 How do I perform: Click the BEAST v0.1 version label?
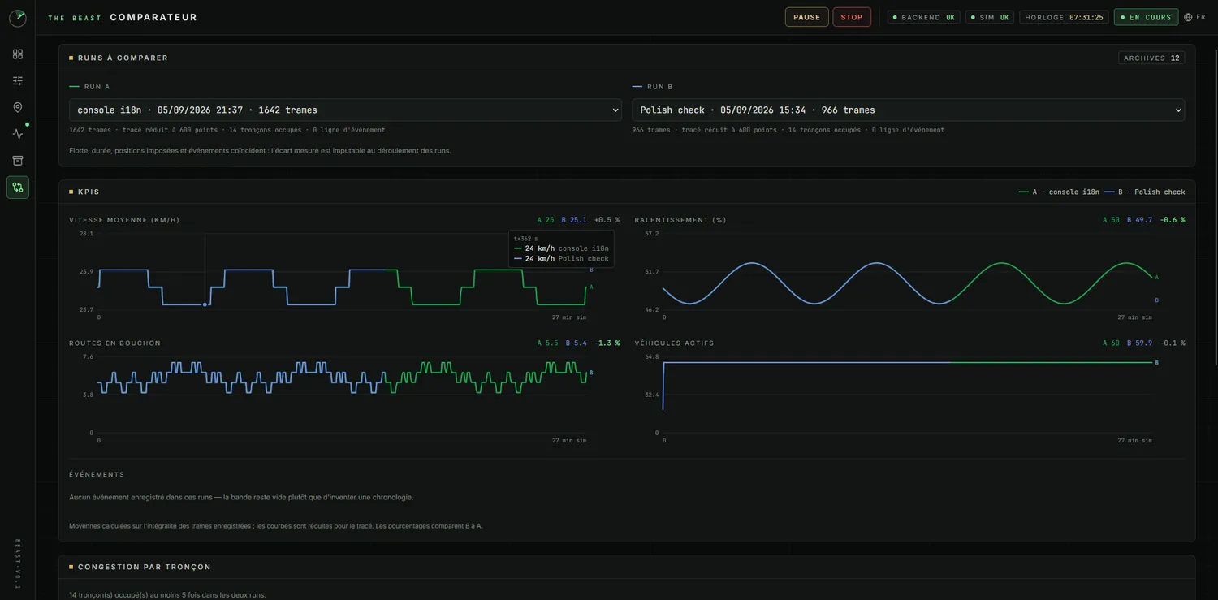click(18, 563)
